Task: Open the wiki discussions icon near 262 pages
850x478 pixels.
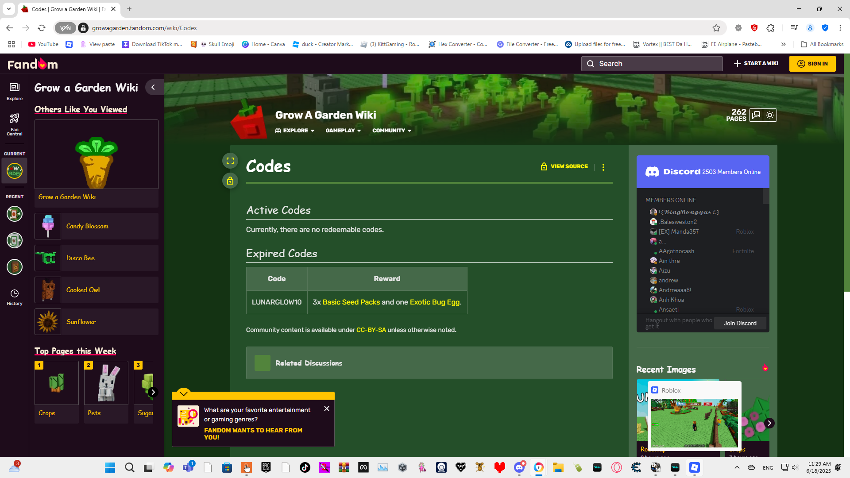Action: [756, 115]
